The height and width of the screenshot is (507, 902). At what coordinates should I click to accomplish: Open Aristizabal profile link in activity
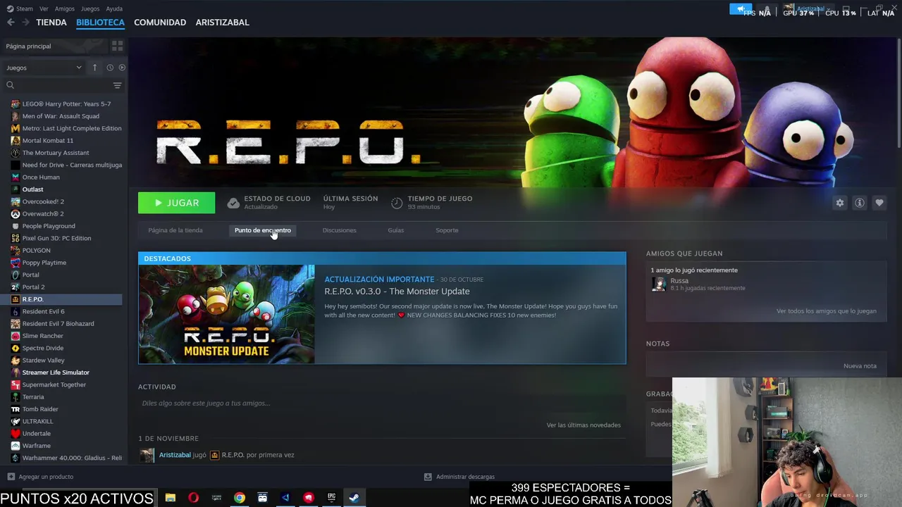pyautogui.click(x=175, y=455)
